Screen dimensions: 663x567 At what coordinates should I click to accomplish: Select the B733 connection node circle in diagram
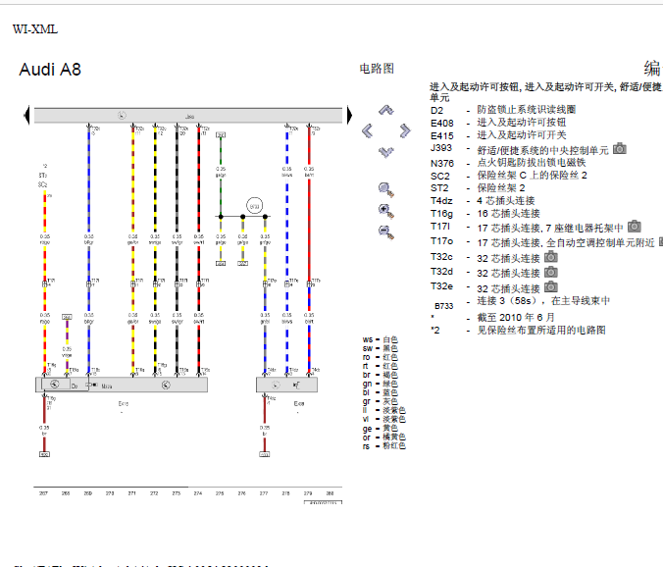(255, 206)
